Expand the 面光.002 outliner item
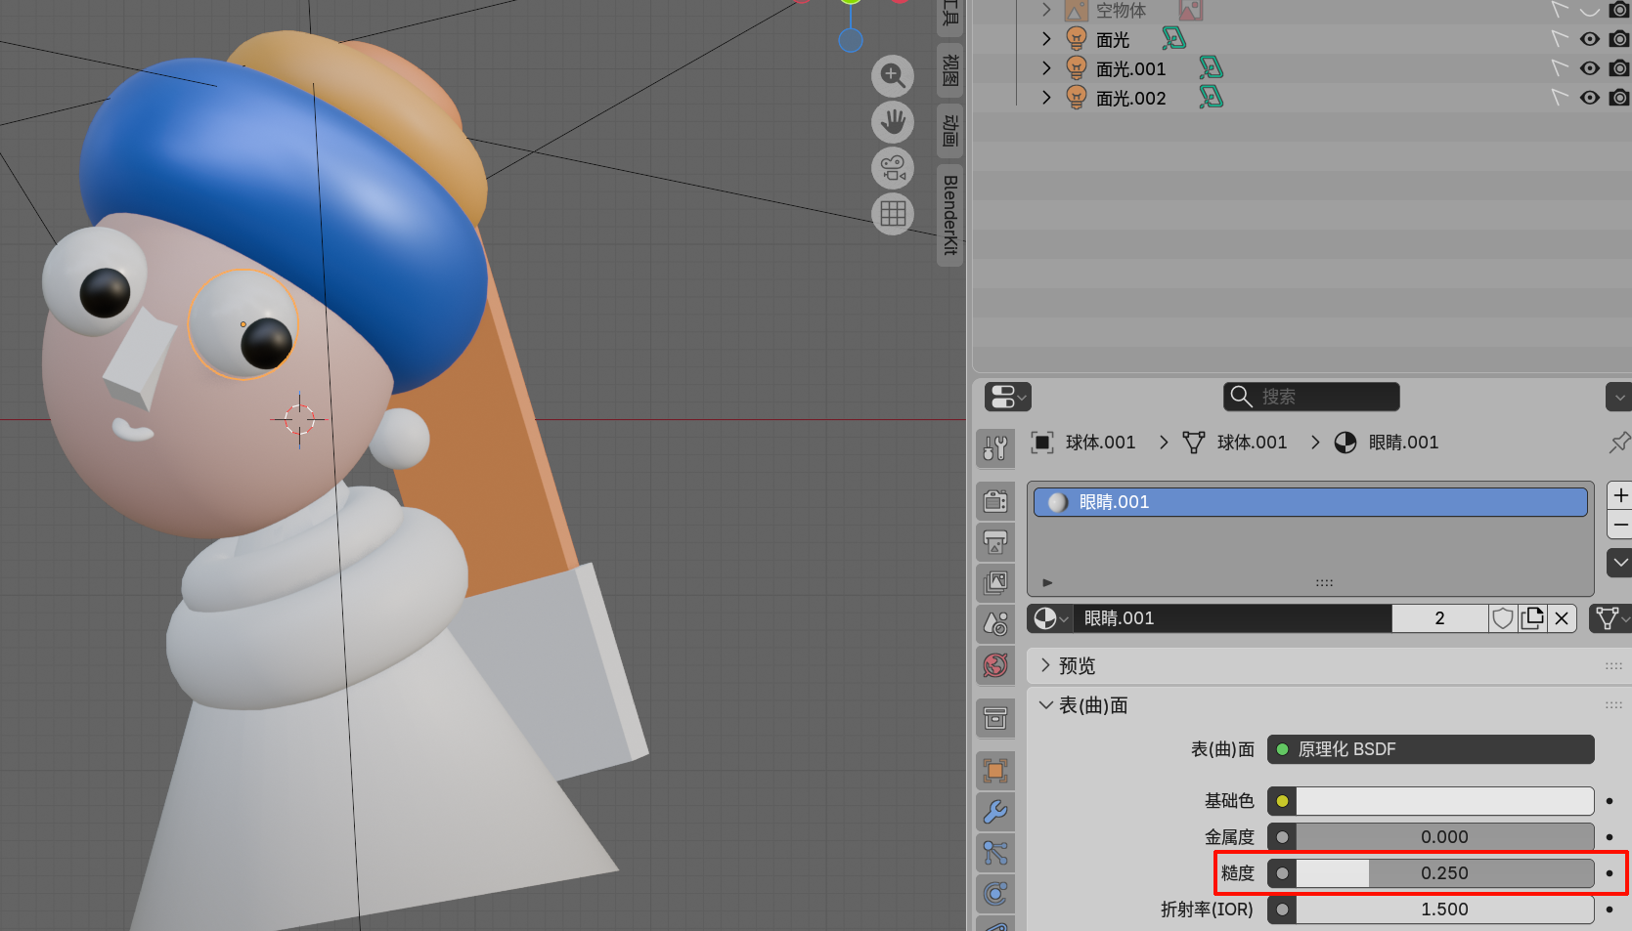 pyautogui.click(x=1046, y=98)
